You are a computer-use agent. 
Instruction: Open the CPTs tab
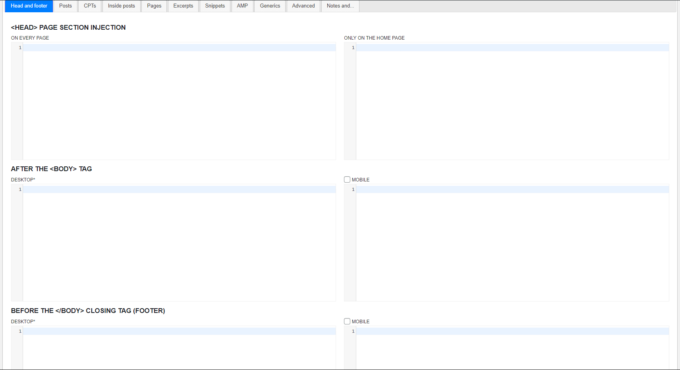89,6
